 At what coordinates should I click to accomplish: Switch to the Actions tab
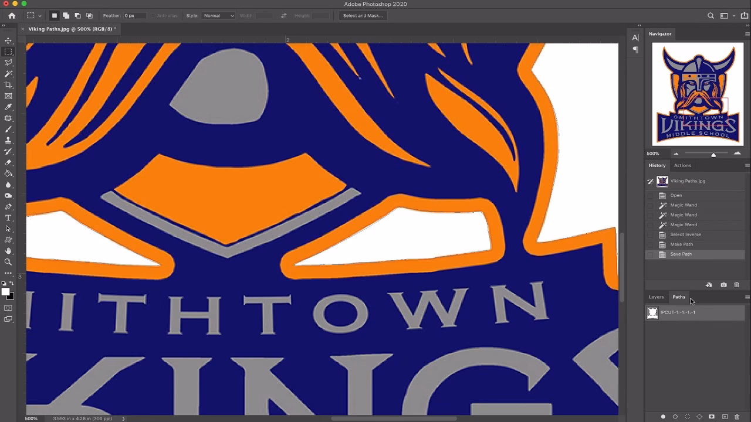click(682, 165)
